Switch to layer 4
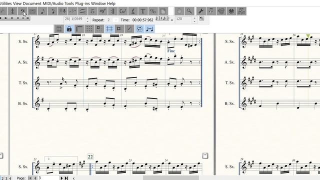 [x=10, y=178]
